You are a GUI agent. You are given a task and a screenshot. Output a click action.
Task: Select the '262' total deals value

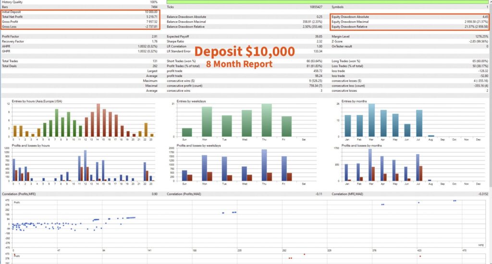pyautogui.click(x=155, y=66)
